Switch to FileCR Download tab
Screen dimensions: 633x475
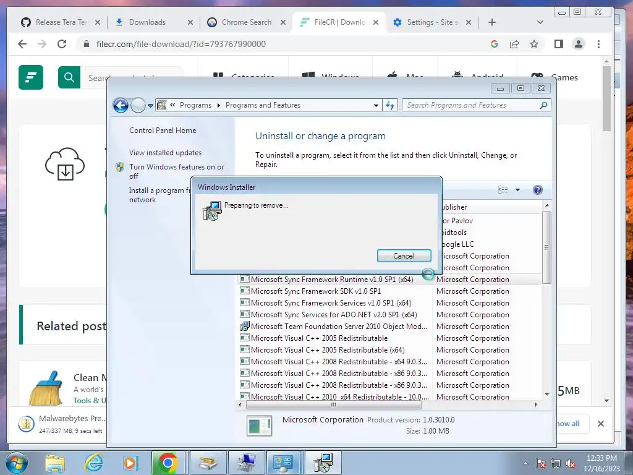(x=339, y=22)
